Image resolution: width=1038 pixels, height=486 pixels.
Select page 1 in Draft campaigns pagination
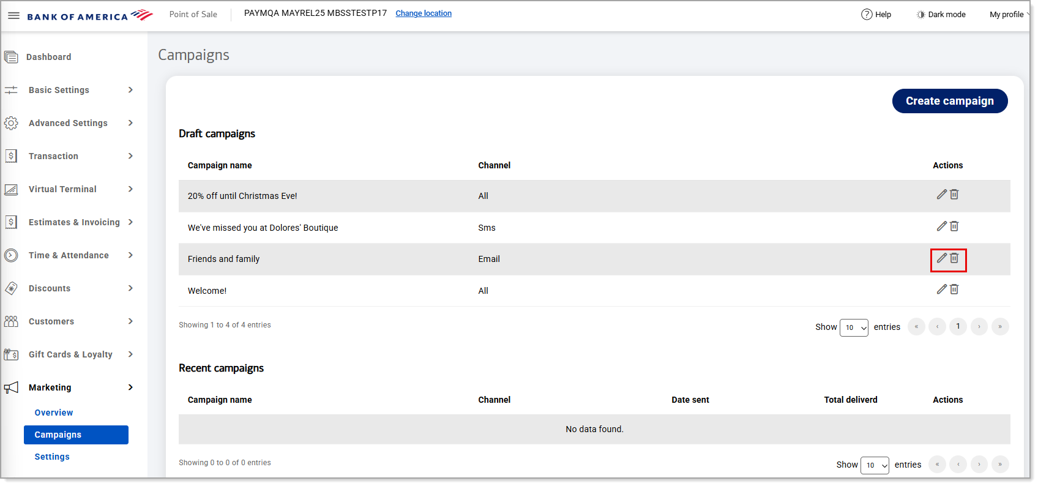tap(958, 327)
